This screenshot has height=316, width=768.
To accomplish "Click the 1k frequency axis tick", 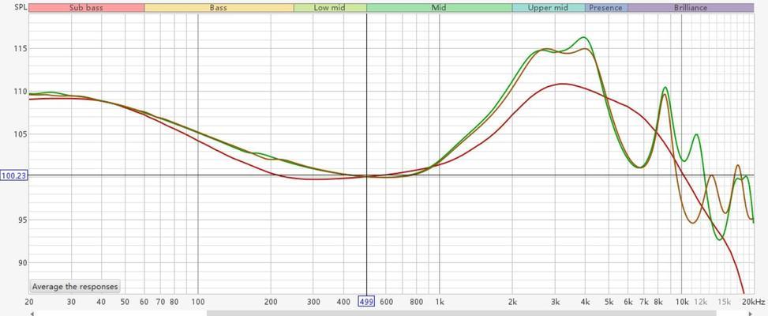I will (x=440, y=302).
